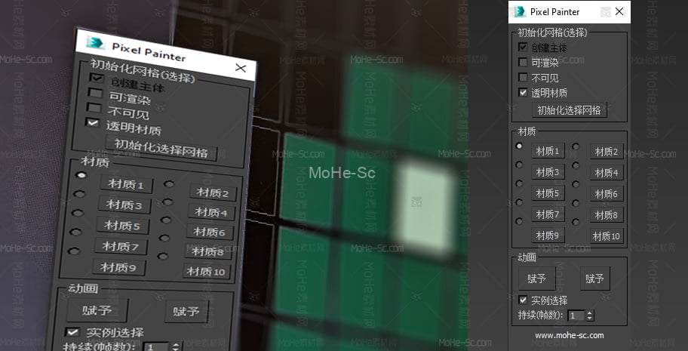
Task: Enable 可渲染 checkbox in the upright panel
Action: [x=523, y=63]
